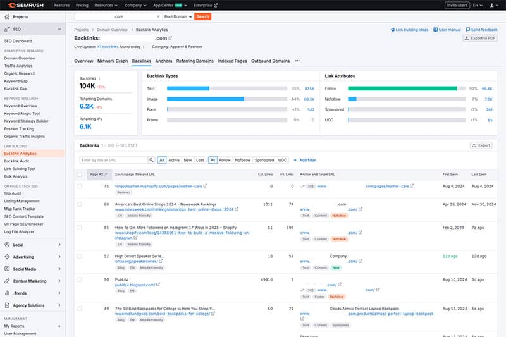Click the Link building ideas megaphone icon
The width and height of the screenshot is (506, 337).
click(x=393, y=30)
